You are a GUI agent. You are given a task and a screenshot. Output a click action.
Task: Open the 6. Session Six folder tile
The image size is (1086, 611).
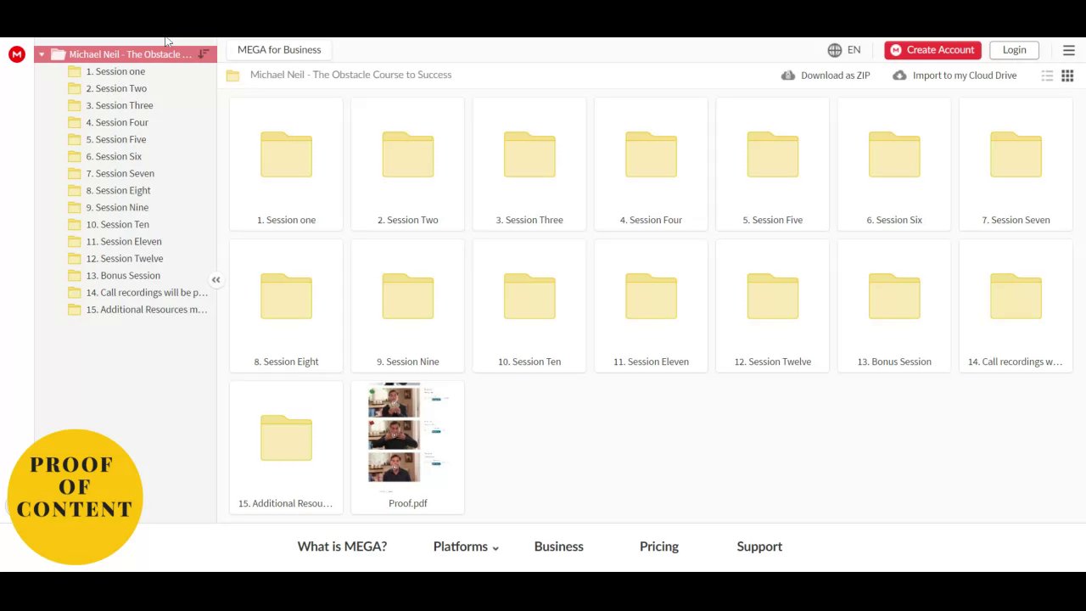(x=894, y=164)
